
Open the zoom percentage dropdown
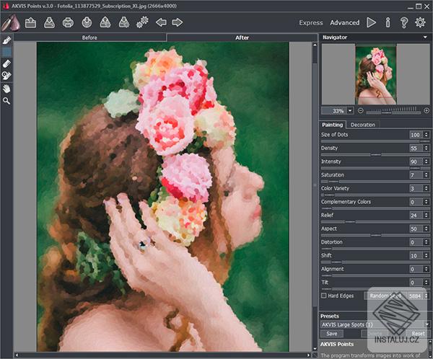350,111
